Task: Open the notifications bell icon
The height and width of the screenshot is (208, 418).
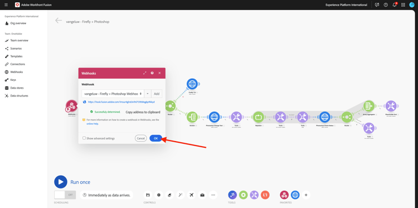Action: point(395,5)
